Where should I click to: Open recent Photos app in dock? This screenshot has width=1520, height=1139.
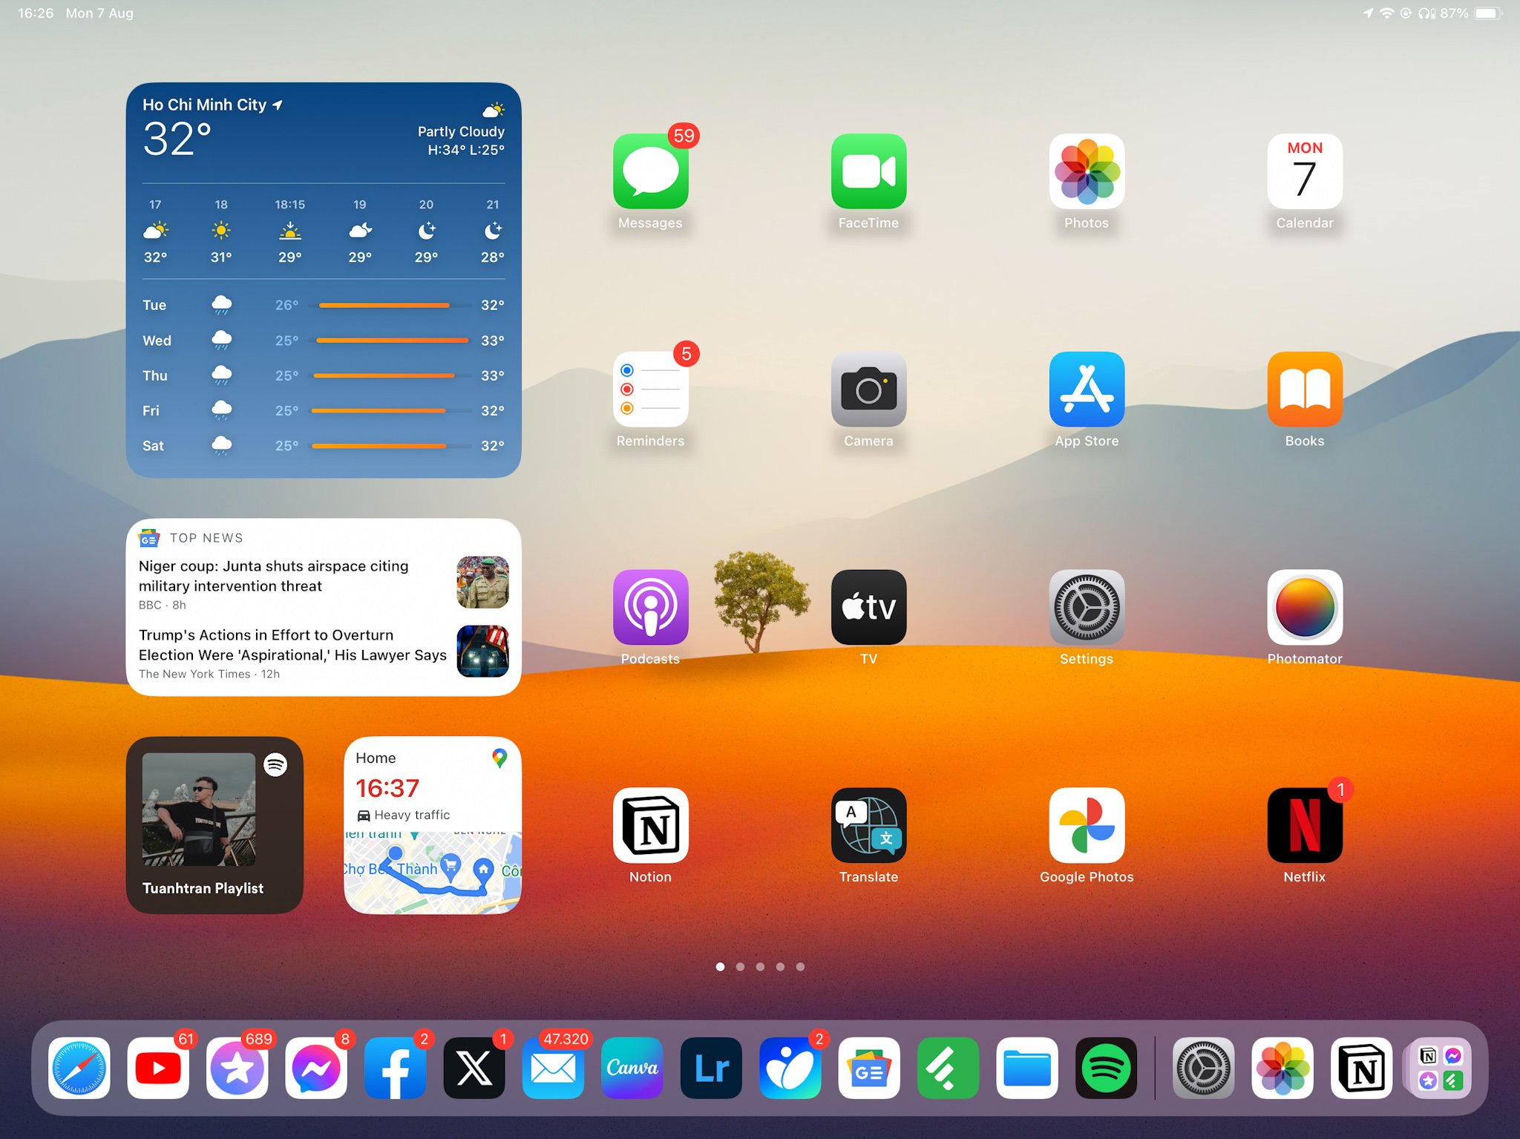tap(1282, 1068)
